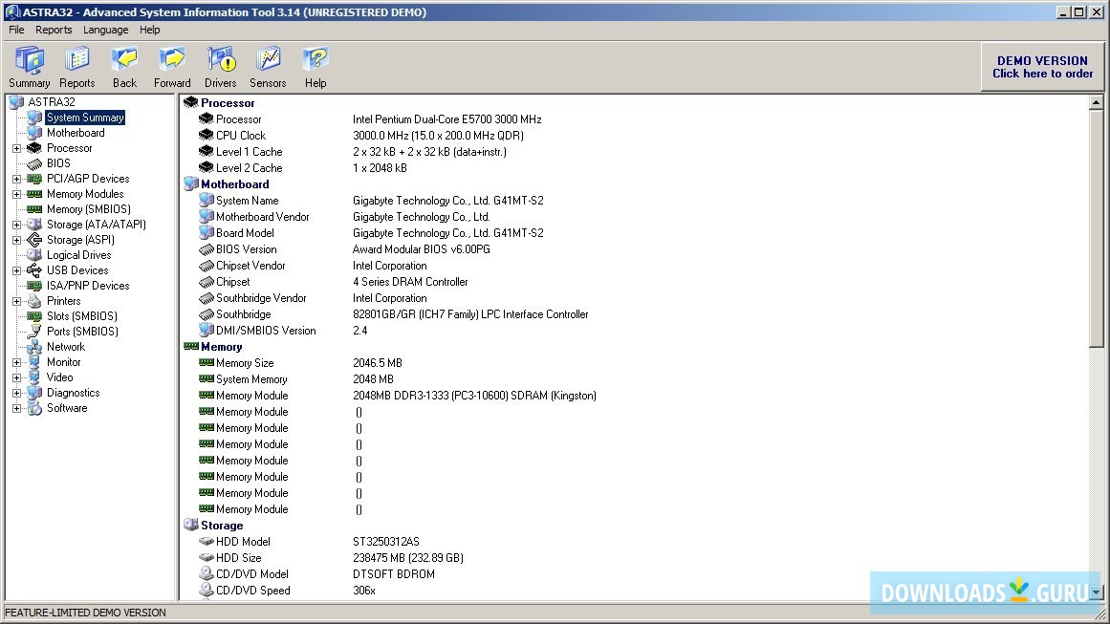Open the File menu

[x=15, y=30]
